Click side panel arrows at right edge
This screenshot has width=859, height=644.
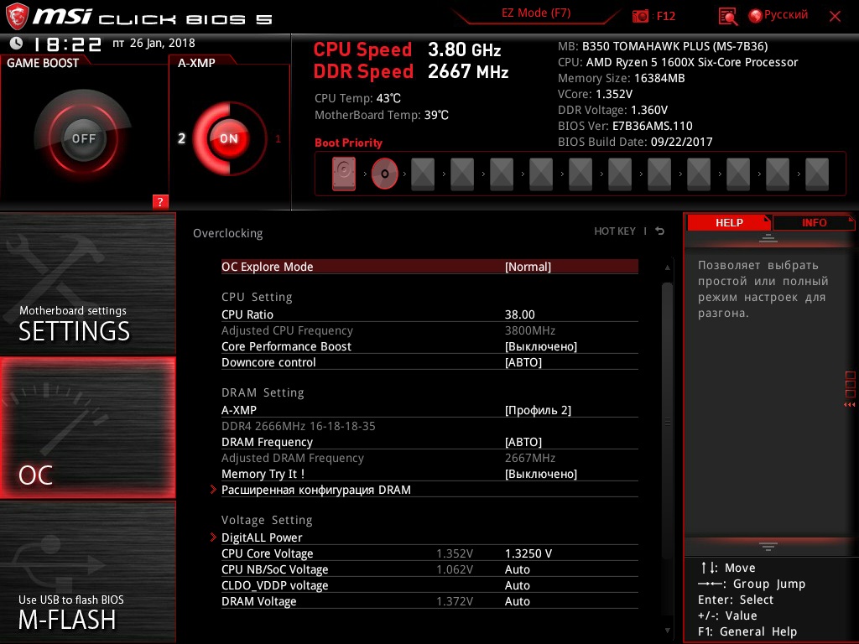click(x=850, y=405)
